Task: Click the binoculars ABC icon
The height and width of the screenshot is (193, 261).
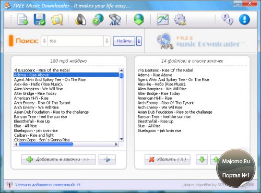Action: 115,19
